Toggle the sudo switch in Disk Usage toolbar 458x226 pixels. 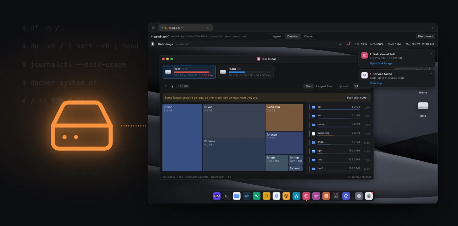click(x=344, y=86)
